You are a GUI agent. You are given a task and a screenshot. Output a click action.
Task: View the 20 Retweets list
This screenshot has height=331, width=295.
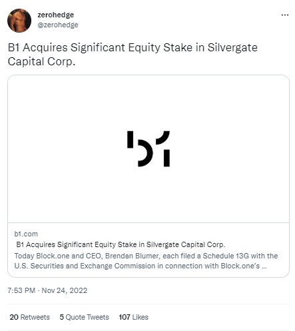click(29, 317)
